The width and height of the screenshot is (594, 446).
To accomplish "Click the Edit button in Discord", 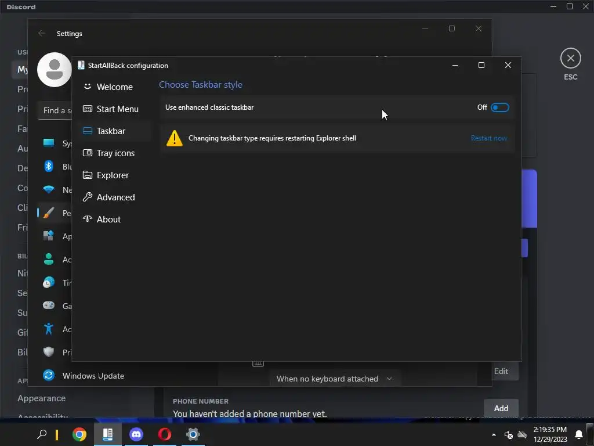I will click(x=501, y=371).
